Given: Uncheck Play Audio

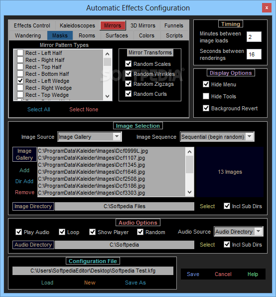Looking at the screenshot, I should click(x=18, y=232).
